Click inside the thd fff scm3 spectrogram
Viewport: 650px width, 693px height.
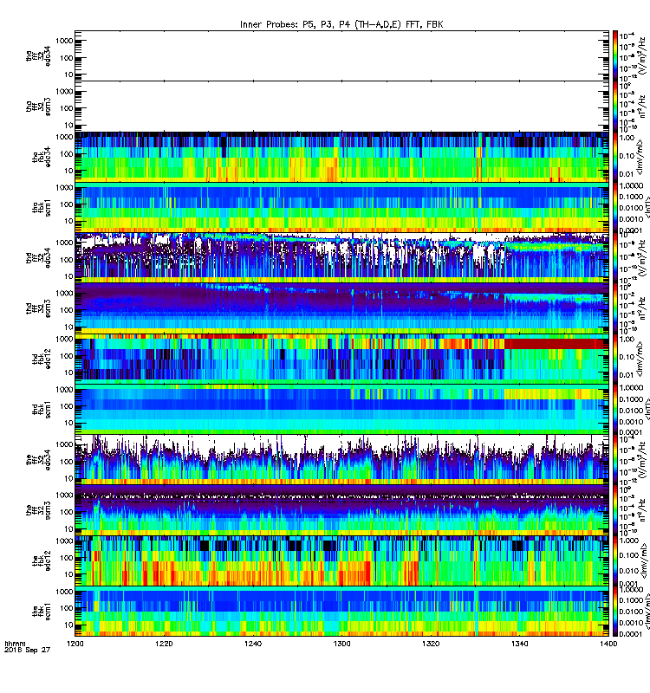[x=341, y=308]
